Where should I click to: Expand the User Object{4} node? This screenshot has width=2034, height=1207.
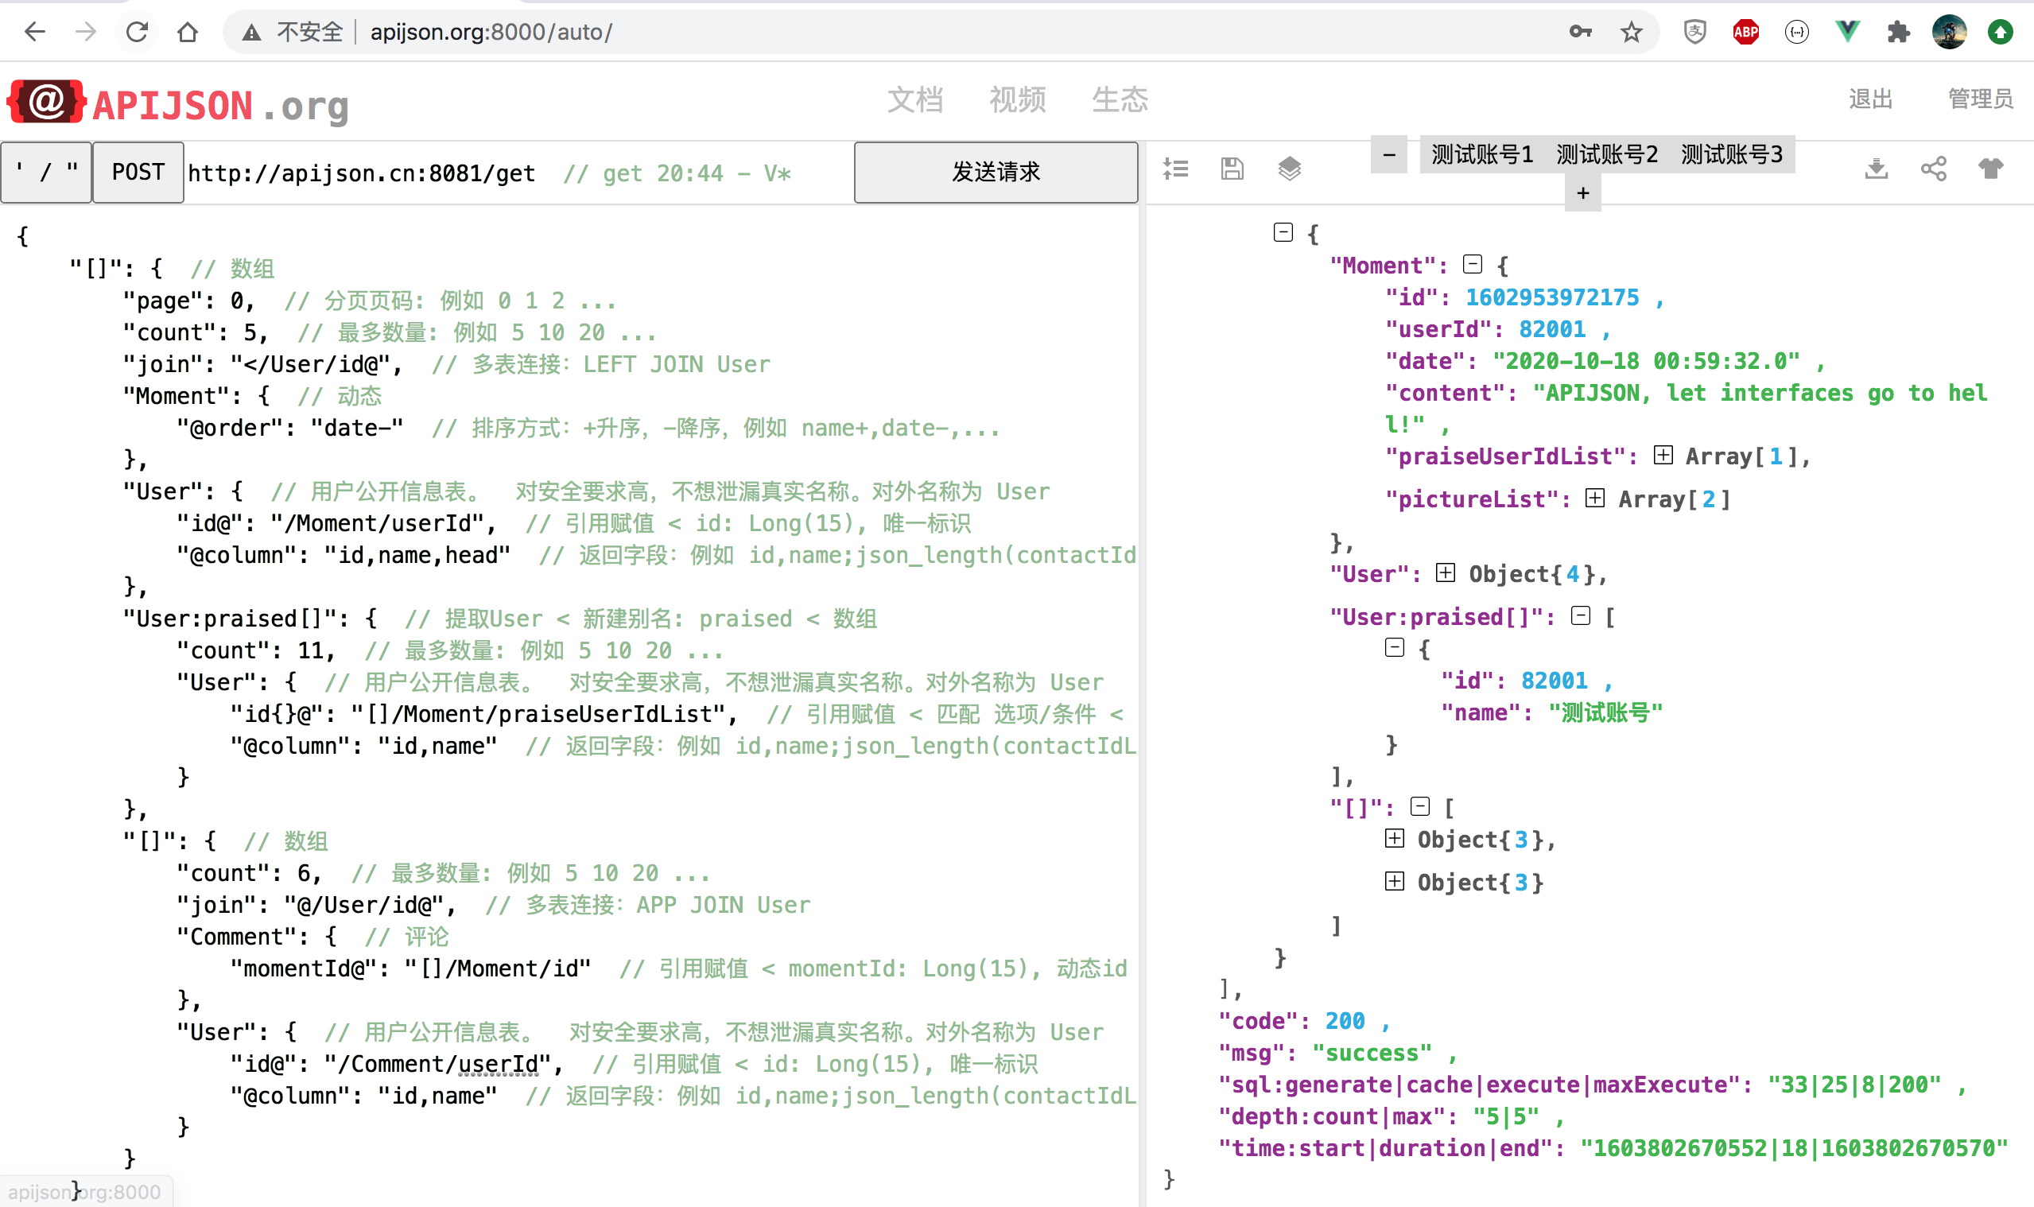[1444, 573]
